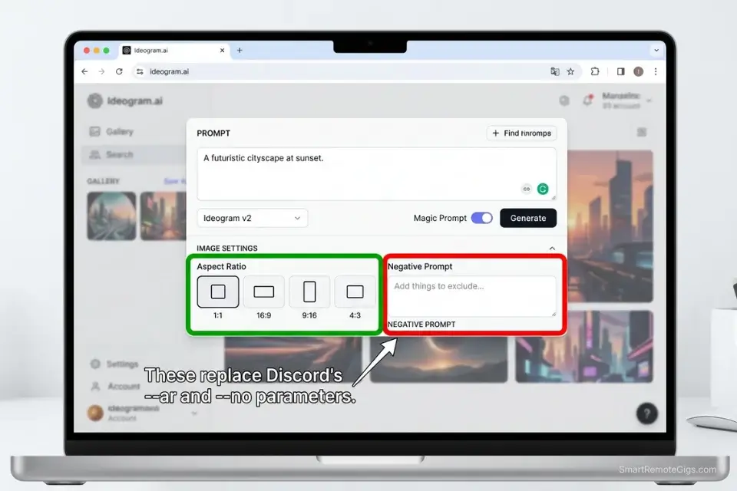The height and width of the screenshot is (491, 737).
Task: Open the tall sunset city image at right
Action: point(610,226)
